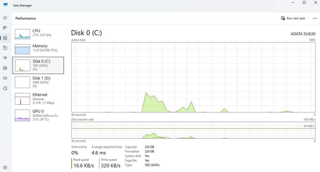This screenshot has height=172, width=320.
Task: Click the 60 MB/s graph scale label
Action: [309, 126]
